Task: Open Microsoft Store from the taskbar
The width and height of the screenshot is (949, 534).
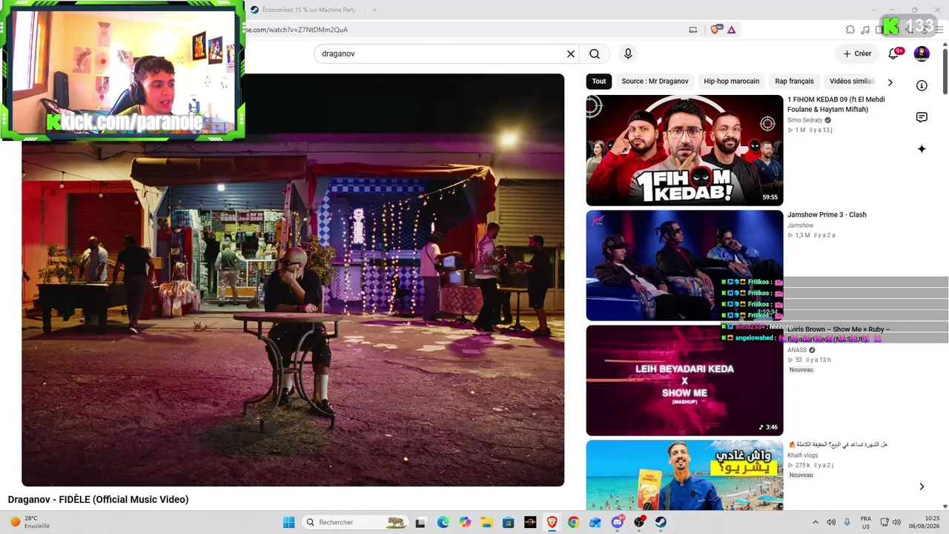Action: point(508,522)
